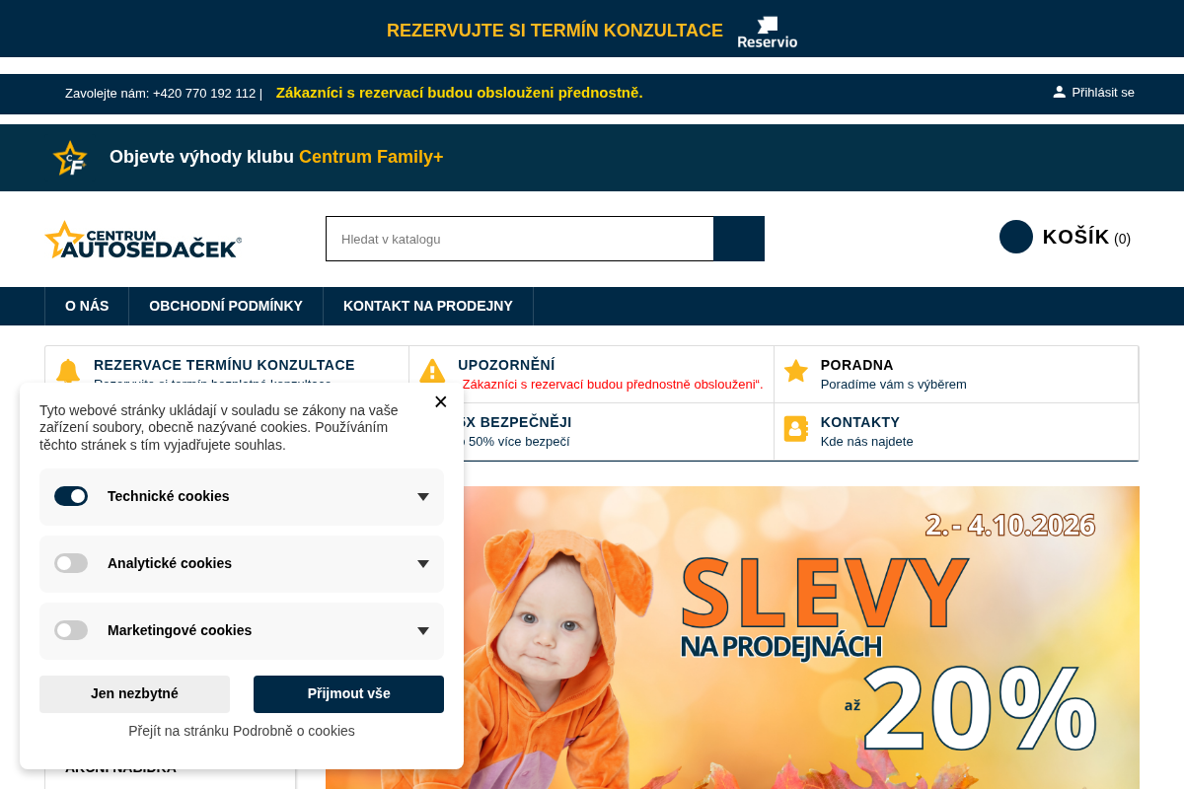
Task: Click the contact book icon beside Kontakty
Action: pyautogui.click(x=796, y=428)
